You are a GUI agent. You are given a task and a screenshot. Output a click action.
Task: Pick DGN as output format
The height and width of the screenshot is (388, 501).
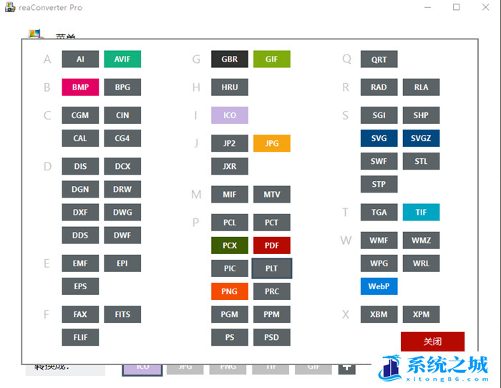80,190
